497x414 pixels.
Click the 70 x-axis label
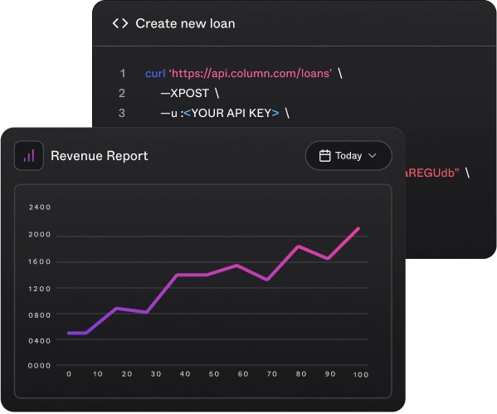272,374
